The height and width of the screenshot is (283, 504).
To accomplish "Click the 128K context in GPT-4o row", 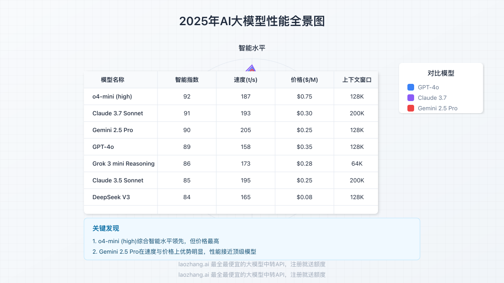I will tap(357, 147).
